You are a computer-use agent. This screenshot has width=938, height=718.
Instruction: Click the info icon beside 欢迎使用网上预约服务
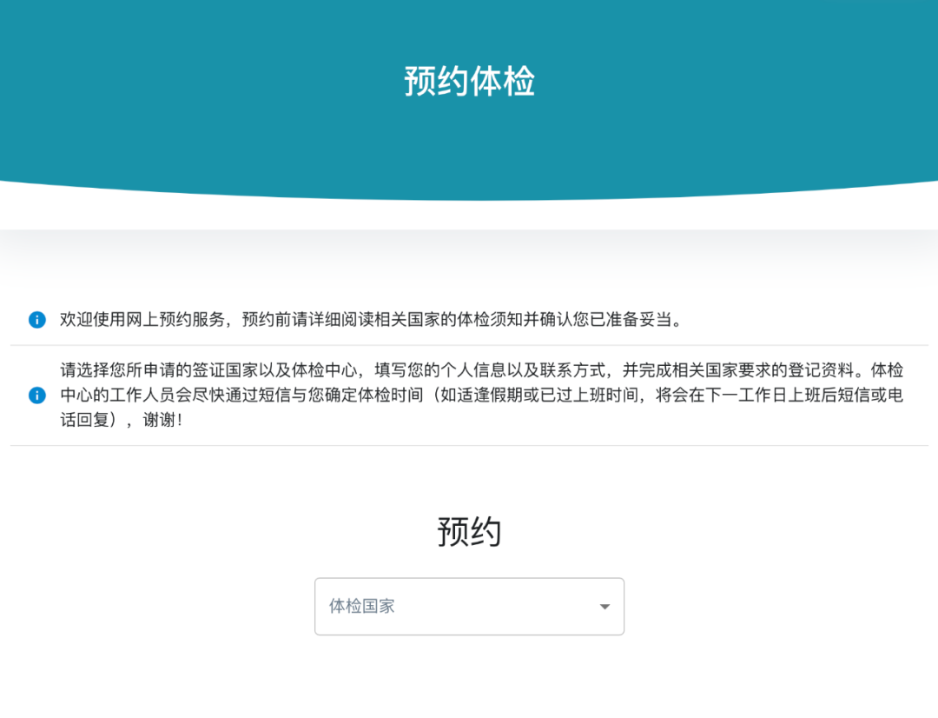(x=37, y=320)
